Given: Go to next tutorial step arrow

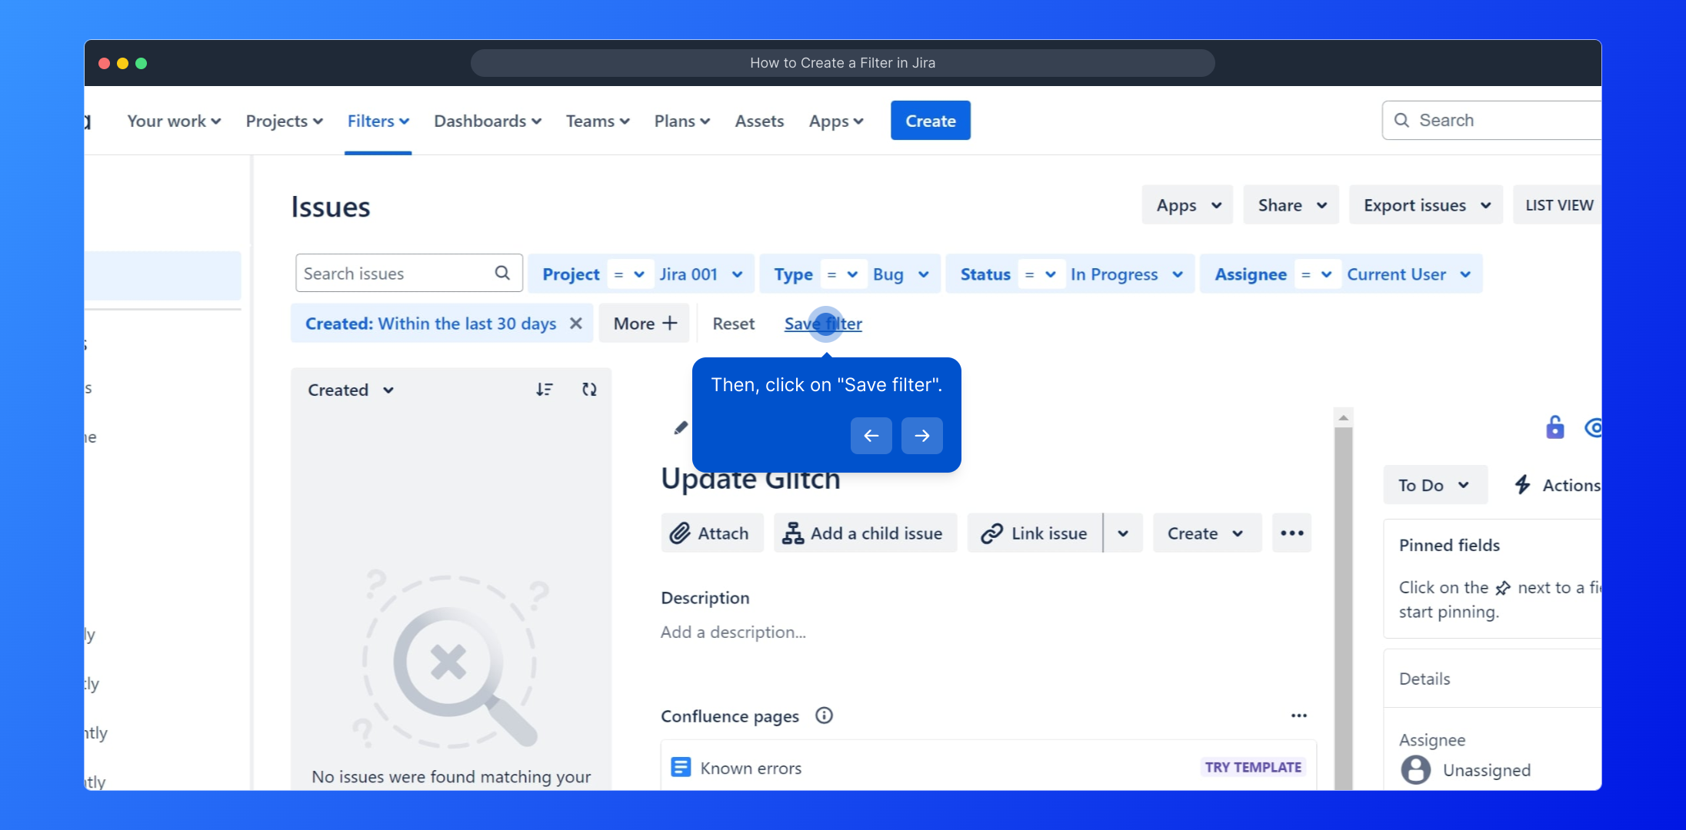Looking at the screenshot, I should point(921,436).
